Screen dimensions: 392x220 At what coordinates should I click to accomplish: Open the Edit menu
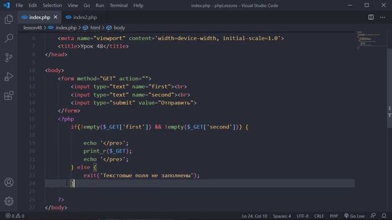point(32,5)
